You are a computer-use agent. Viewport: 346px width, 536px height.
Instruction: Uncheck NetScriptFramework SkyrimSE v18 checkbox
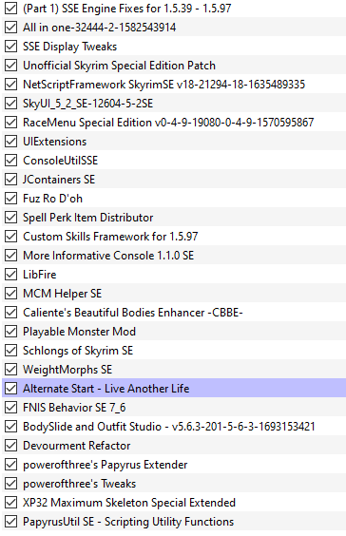coord(11,84)
